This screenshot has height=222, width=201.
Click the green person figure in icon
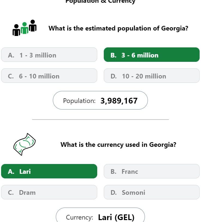[25, 28]
